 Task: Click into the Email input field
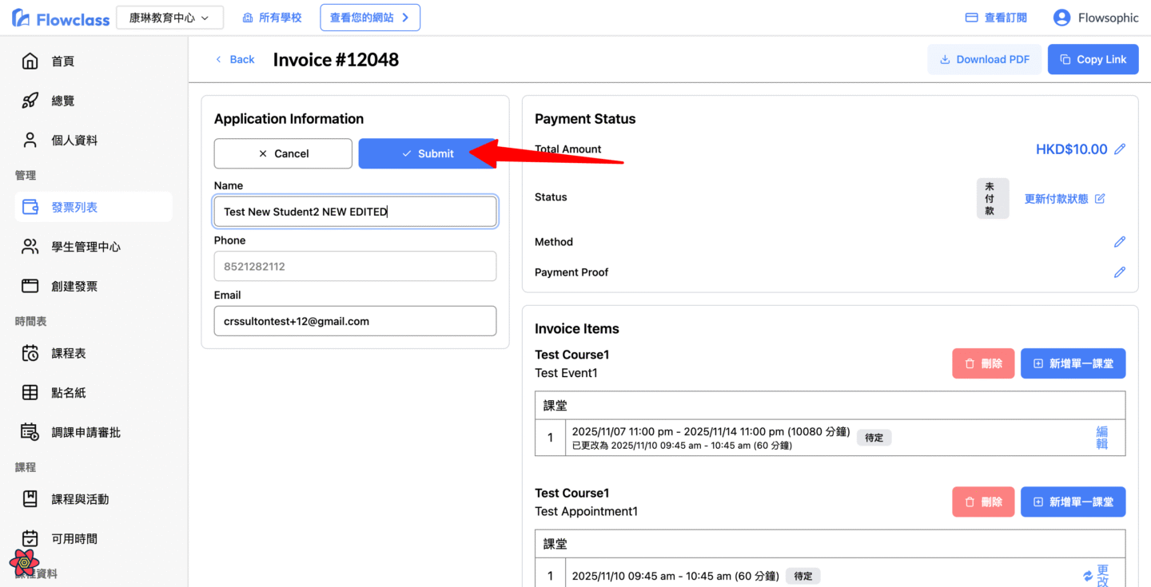[x=355, y=321]
